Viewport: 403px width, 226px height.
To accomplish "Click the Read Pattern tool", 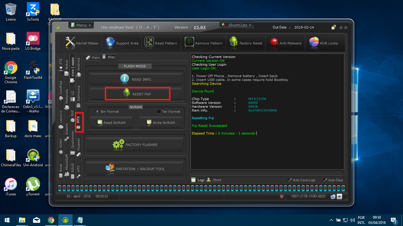I will click(161, 43).
